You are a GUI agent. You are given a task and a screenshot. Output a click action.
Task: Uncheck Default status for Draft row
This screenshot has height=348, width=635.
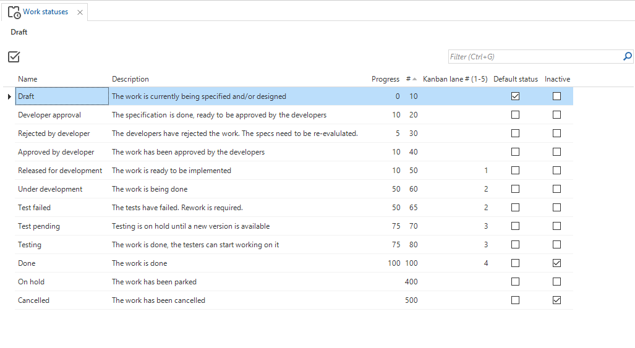(515, 96)
